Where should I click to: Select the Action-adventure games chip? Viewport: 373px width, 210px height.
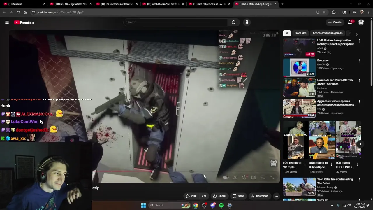coord(327,33)
